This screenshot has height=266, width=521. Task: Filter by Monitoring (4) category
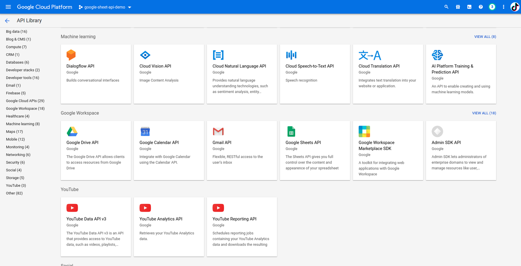point(18,147)
